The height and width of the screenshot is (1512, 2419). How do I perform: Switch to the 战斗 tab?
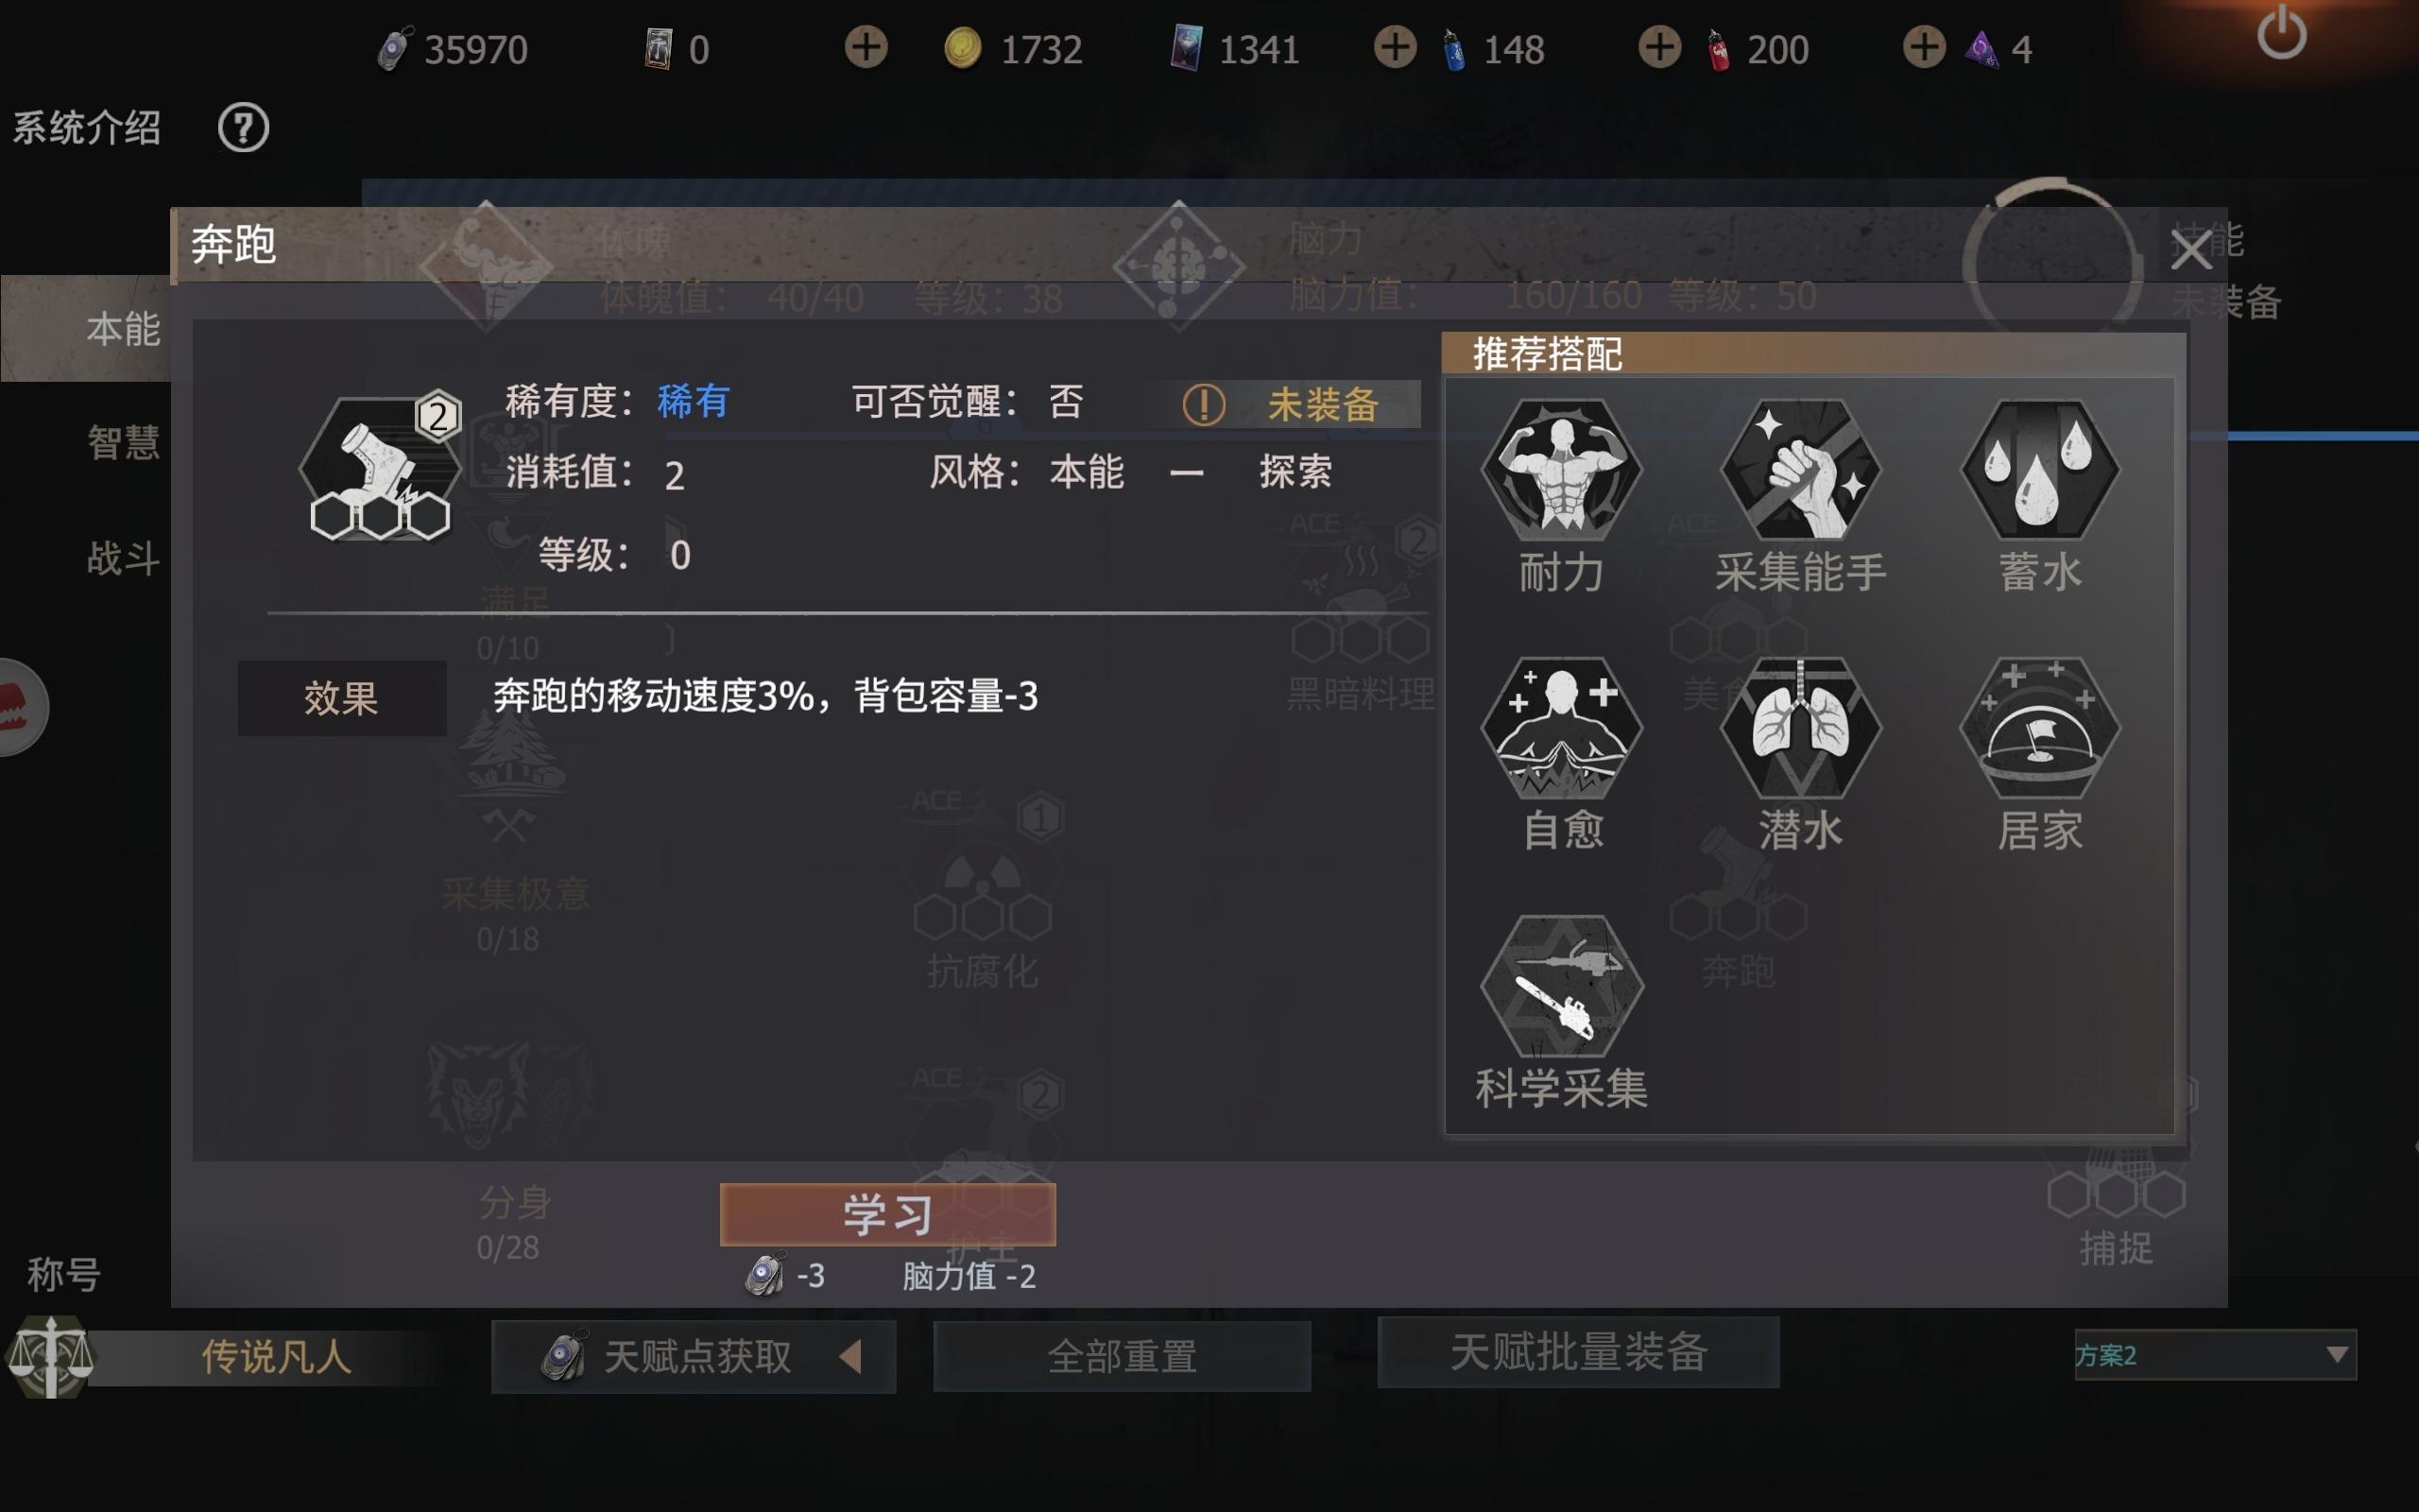[123, 558]
